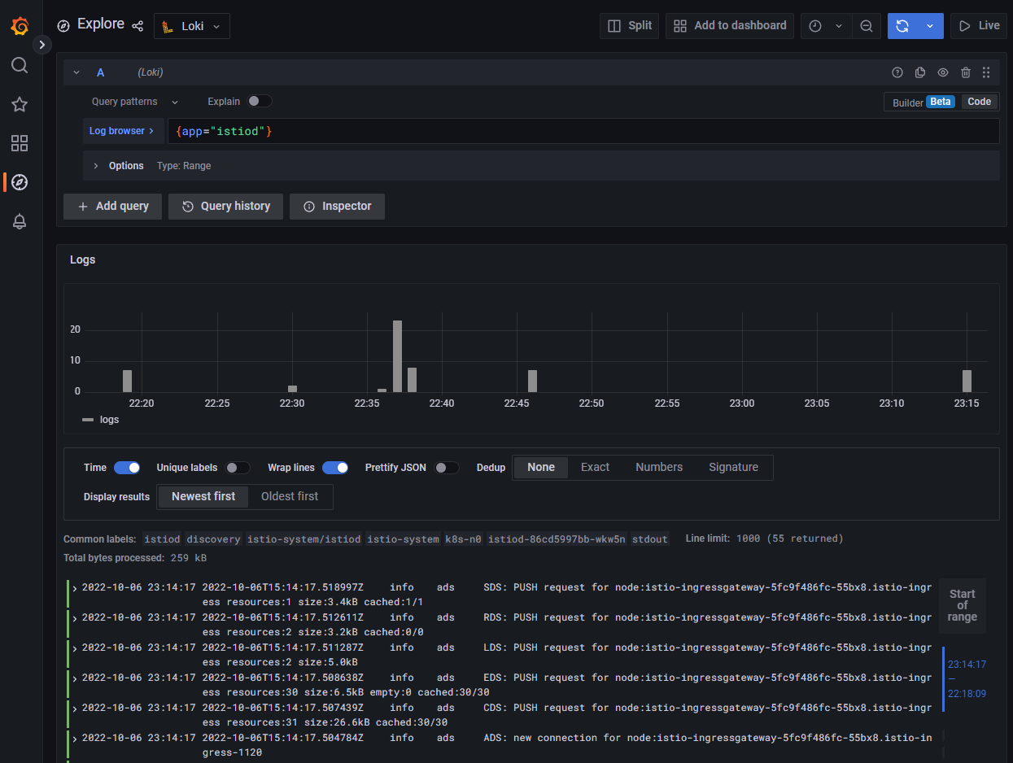Click the share Explore link icon

click(x=138, y=26)
